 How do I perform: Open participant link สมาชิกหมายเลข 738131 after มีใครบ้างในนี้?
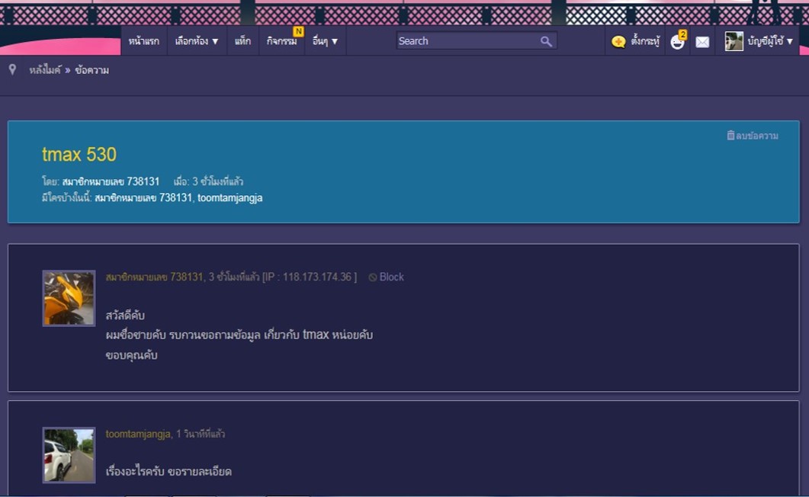click(x=143, y=198)
